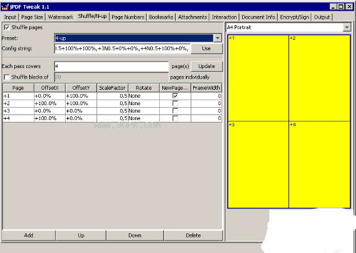This screenshot has width=356, height=253.
Task: Click Rotate None cell in row +4
Action: tap(144, 118)
